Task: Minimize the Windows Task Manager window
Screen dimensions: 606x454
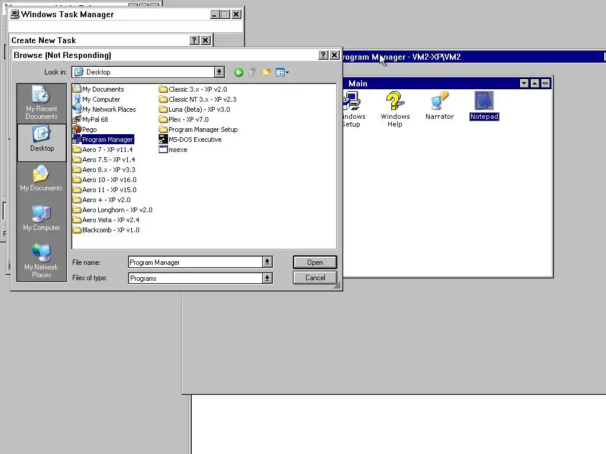Action: point(215,14)
